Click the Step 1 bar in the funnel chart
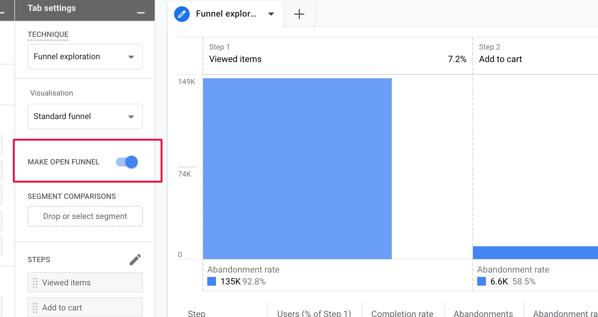The width and height of the screenshot is (598, 317). pyautogui.click(x=297, y=168)
